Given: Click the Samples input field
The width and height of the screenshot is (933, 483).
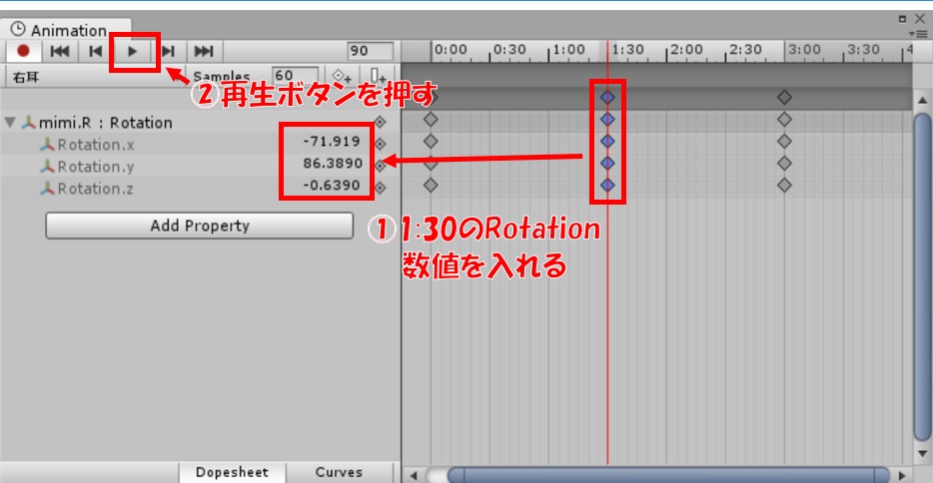Looking at the screenshot, I should pos(296,76).
